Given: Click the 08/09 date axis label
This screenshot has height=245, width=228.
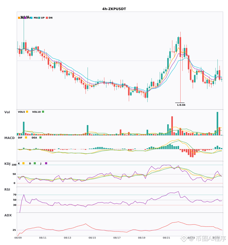Looking at the screenshot, I should click(x=18, y=238).
